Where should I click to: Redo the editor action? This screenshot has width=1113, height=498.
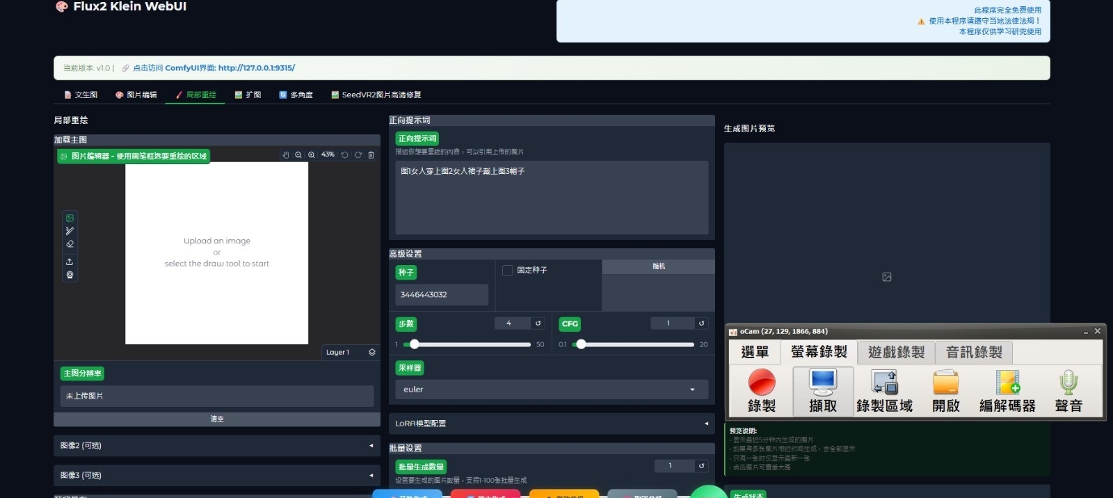click(x=358, y=154)
